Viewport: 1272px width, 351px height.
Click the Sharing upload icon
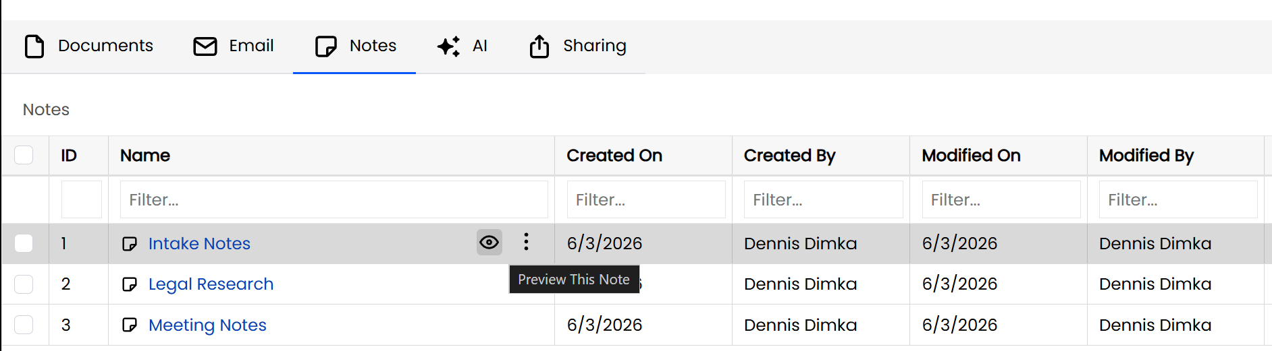tap(539, 46)
